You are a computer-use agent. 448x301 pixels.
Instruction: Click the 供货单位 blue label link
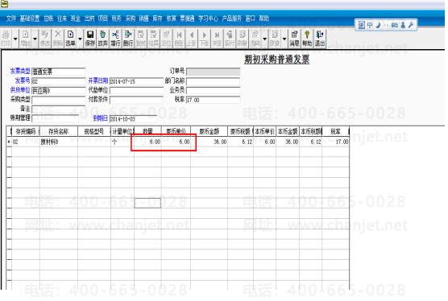tap(20, 90)
